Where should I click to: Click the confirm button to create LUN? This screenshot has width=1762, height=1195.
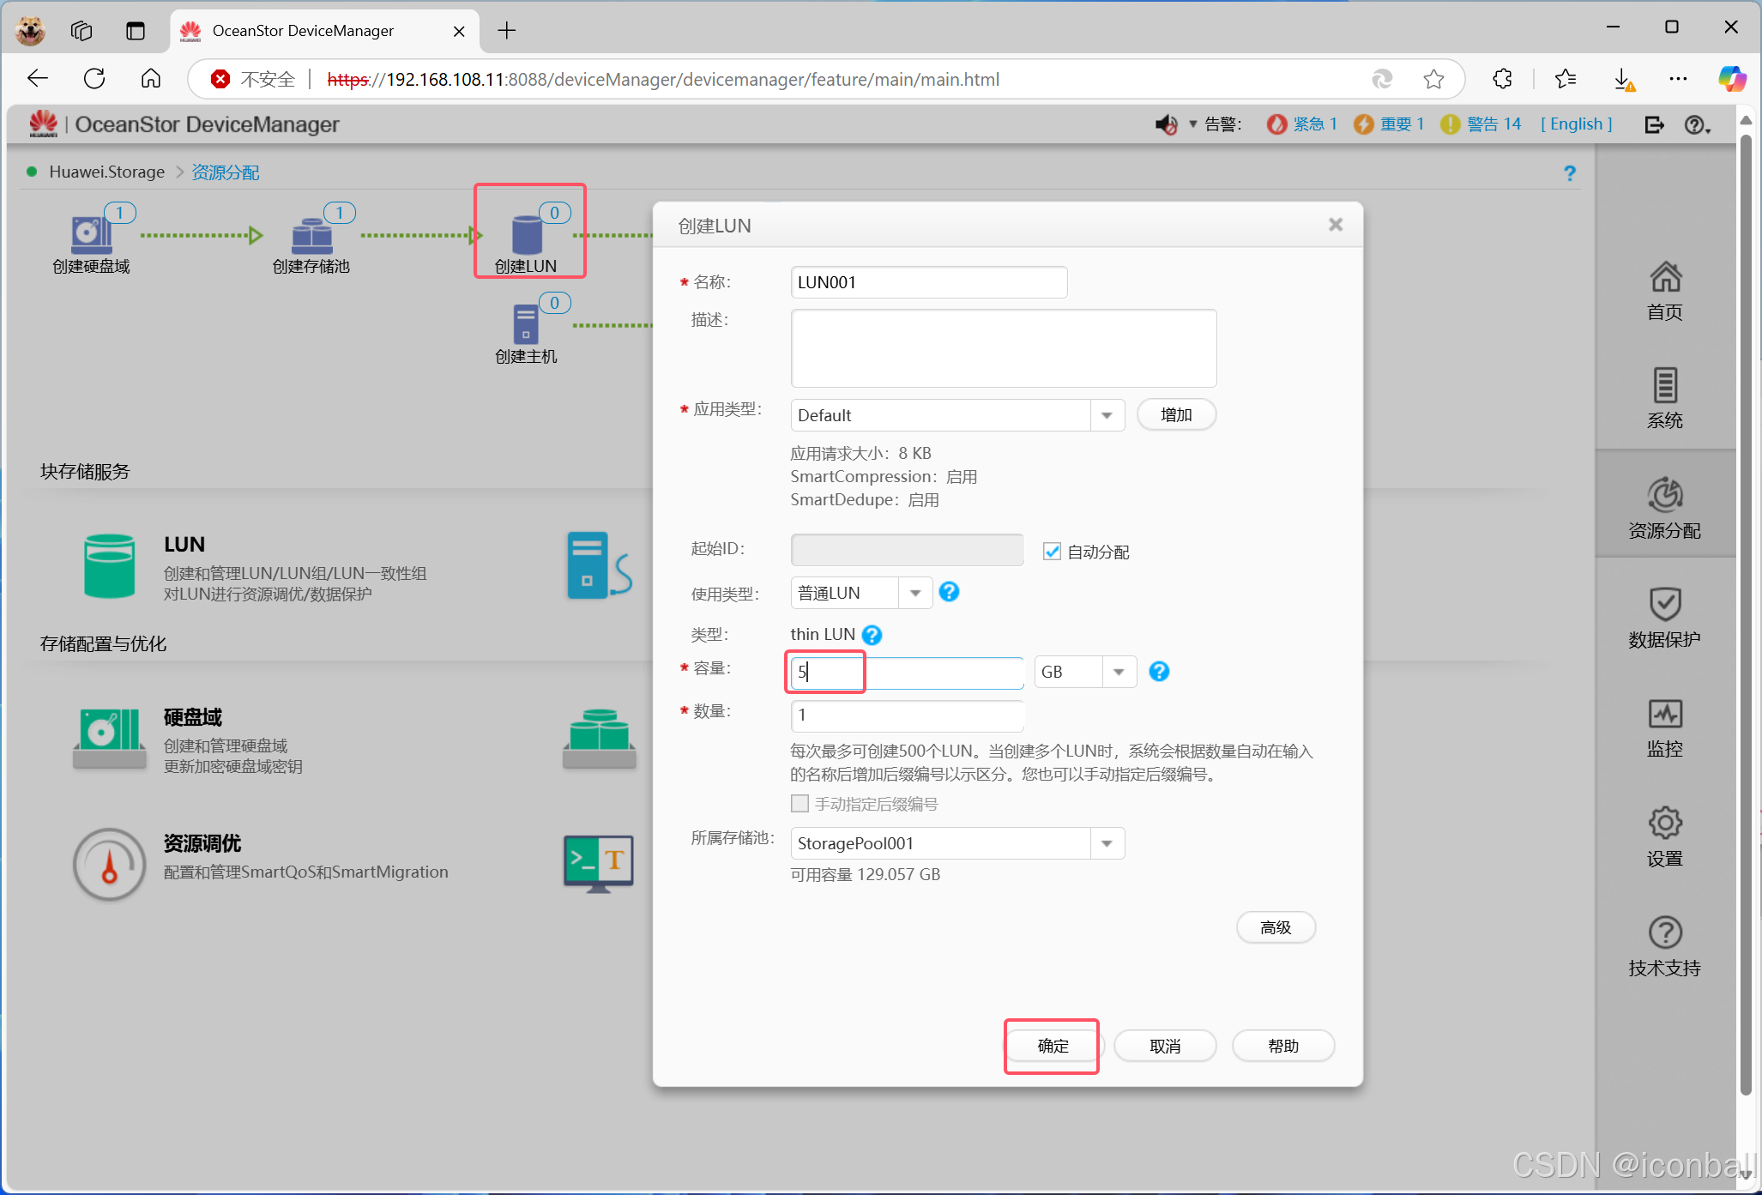[1053, 1046]
